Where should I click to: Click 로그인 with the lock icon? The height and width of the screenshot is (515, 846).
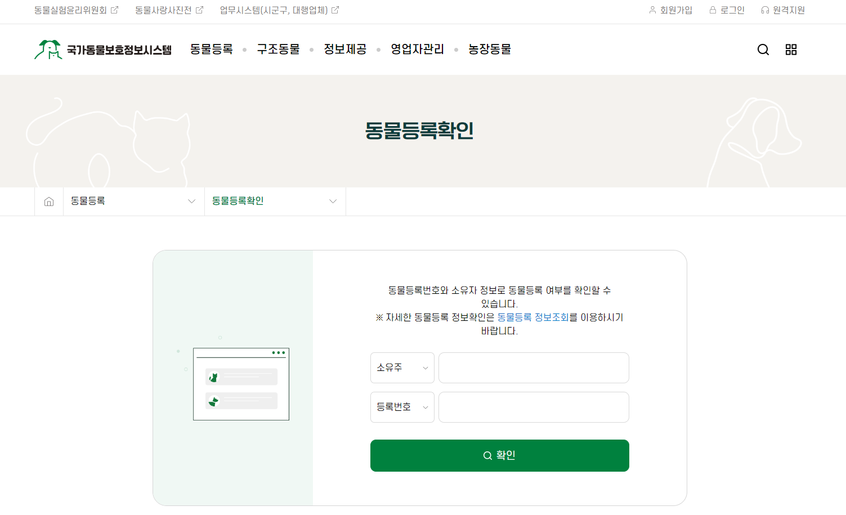(x=727, y=10)
